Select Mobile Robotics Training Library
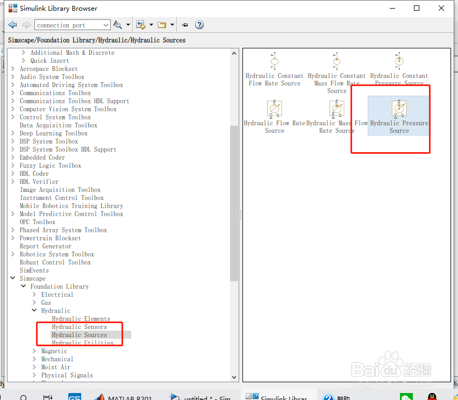The image size is (458, 400). click(x=71, y=206)
